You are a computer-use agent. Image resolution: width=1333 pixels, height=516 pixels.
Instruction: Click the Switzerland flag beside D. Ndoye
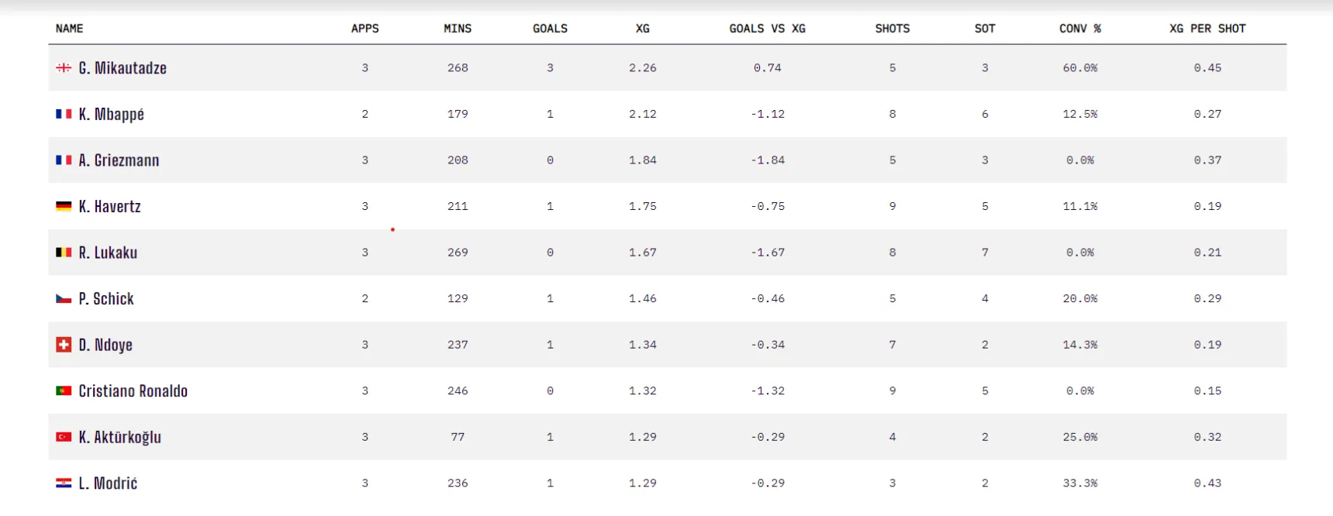coord(64,345)
